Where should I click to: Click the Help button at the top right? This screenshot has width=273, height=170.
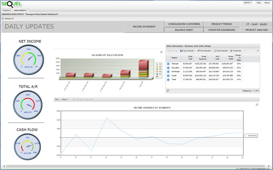259,3
